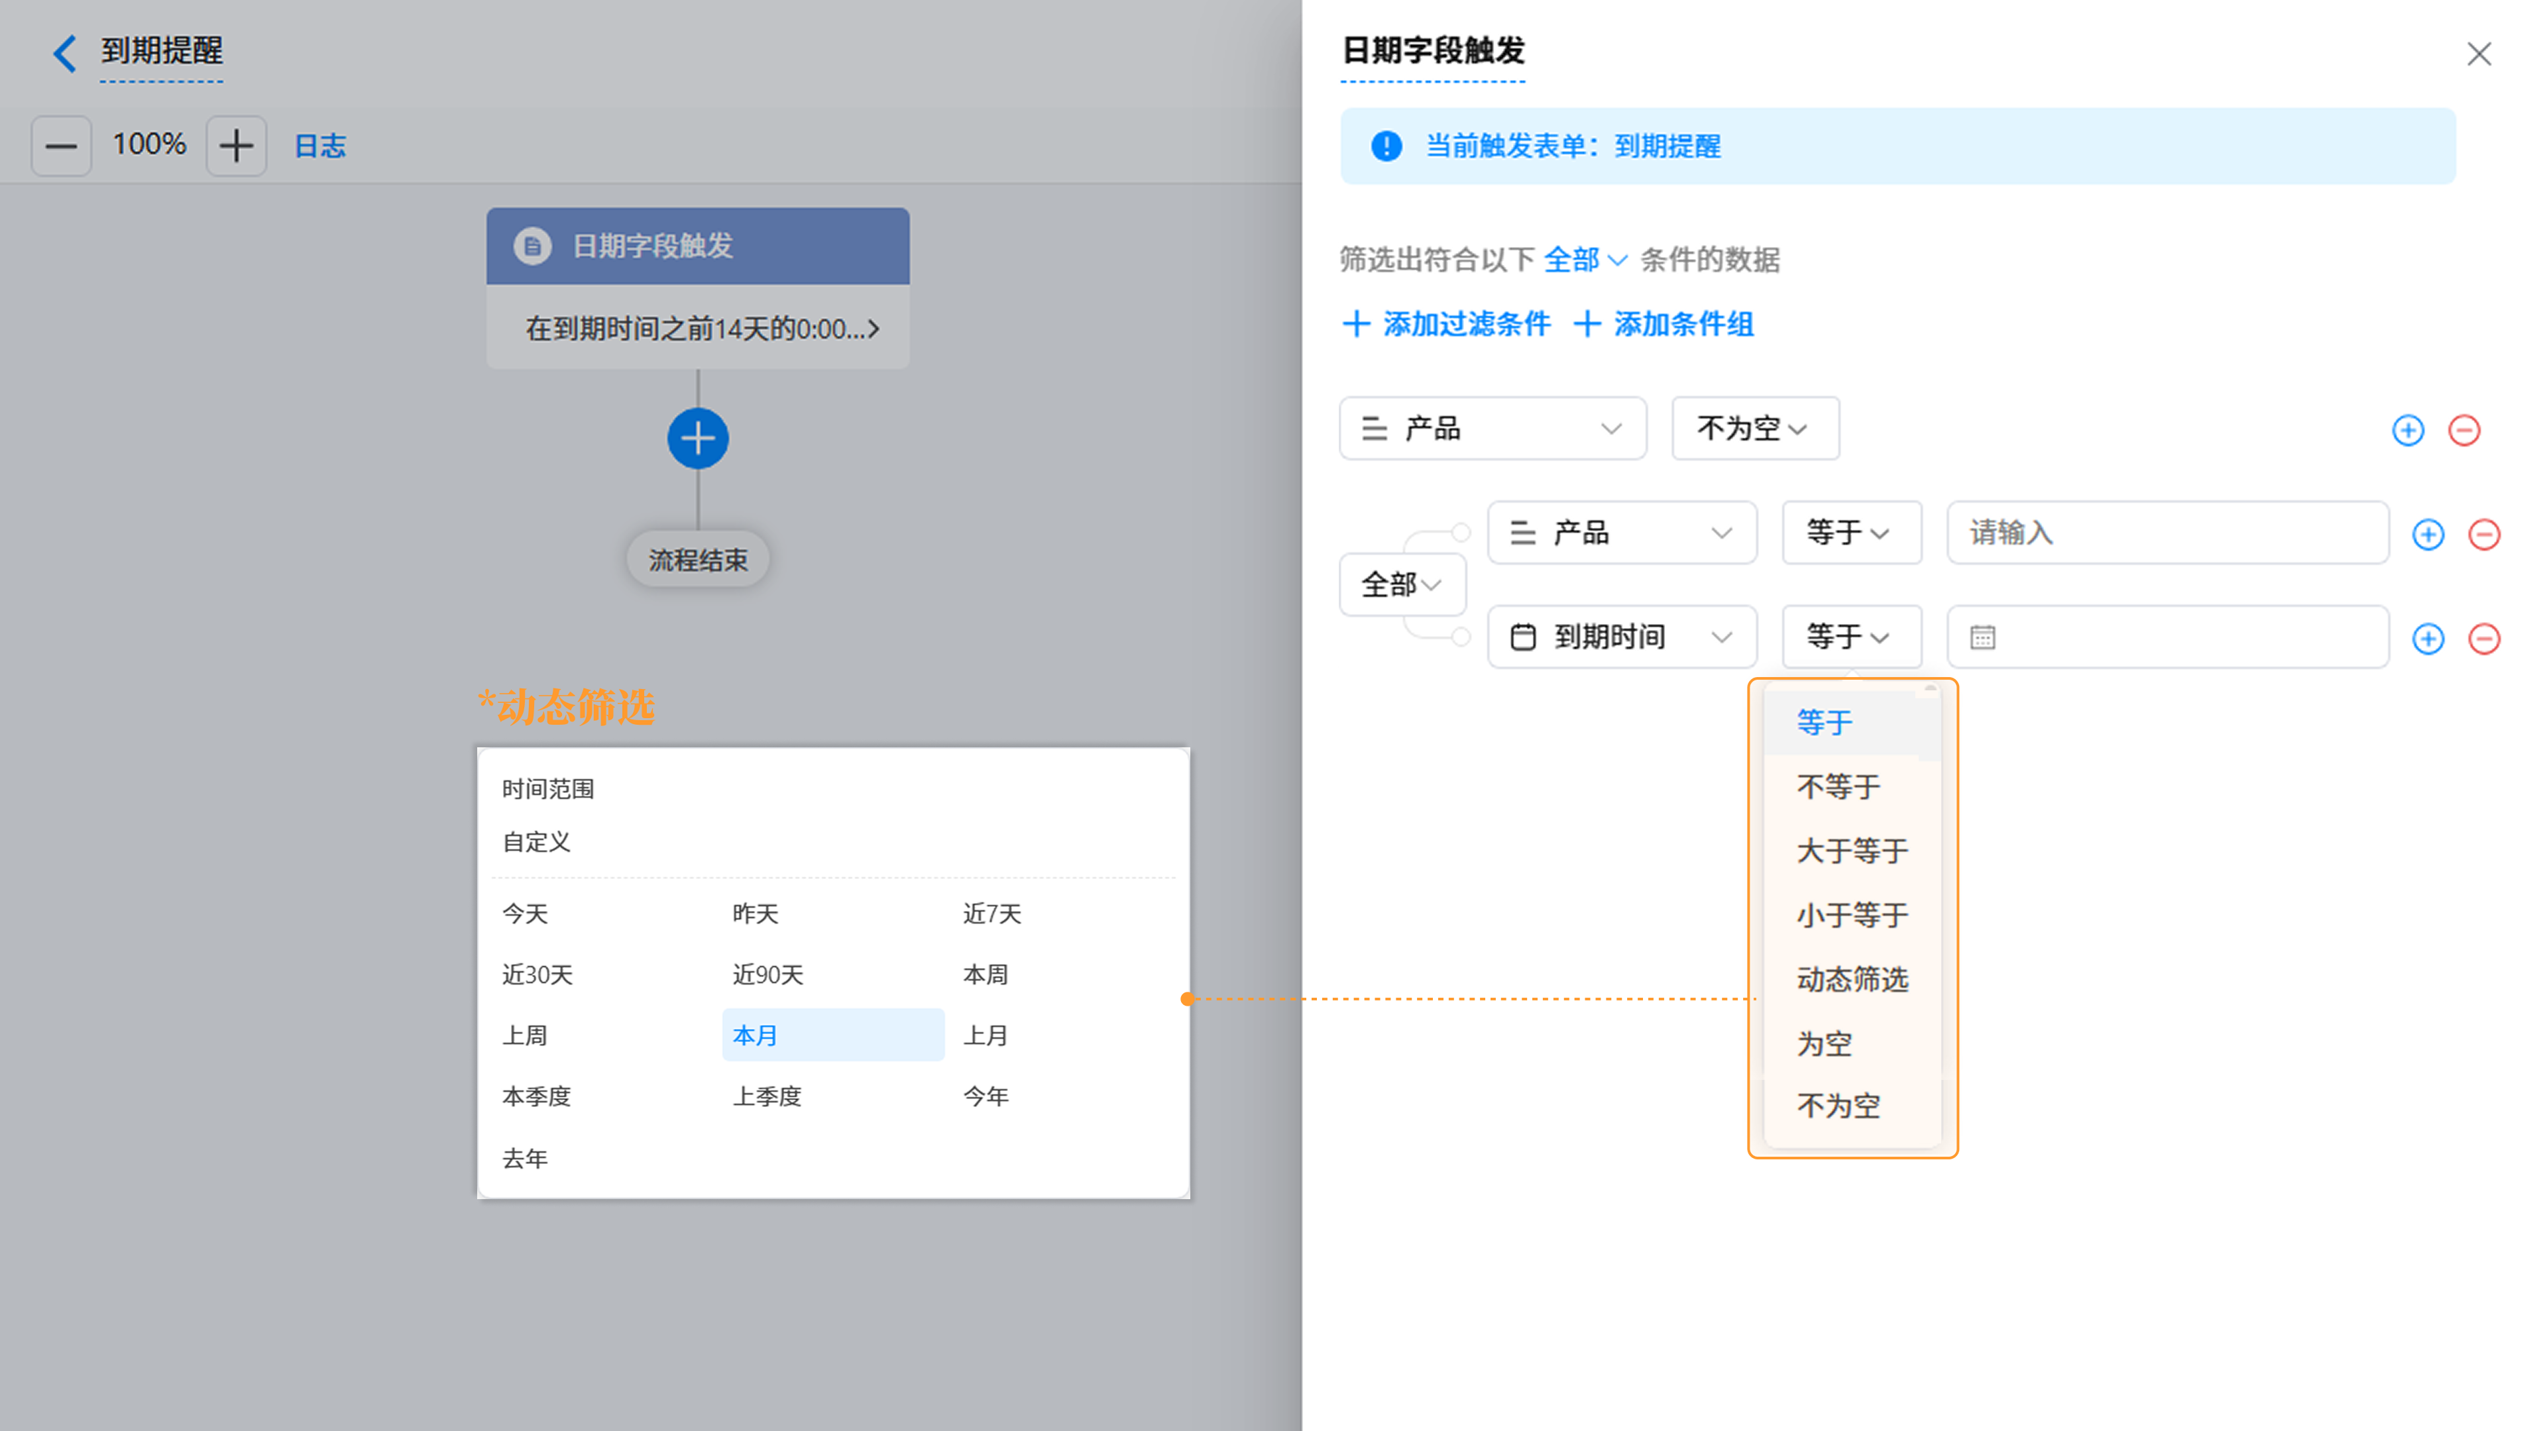Open the 在到期时间之前14天 node detail
This screenshot has height=1431, width=2545.
(x=697, y=328)
